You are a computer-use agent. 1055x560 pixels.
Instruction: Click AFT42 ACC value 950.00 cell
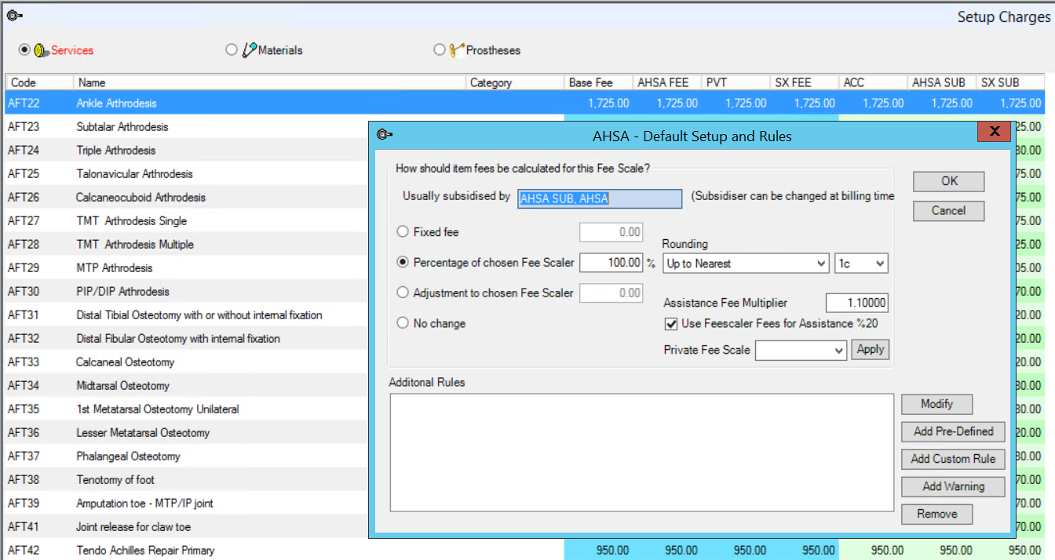click(873, 550)
